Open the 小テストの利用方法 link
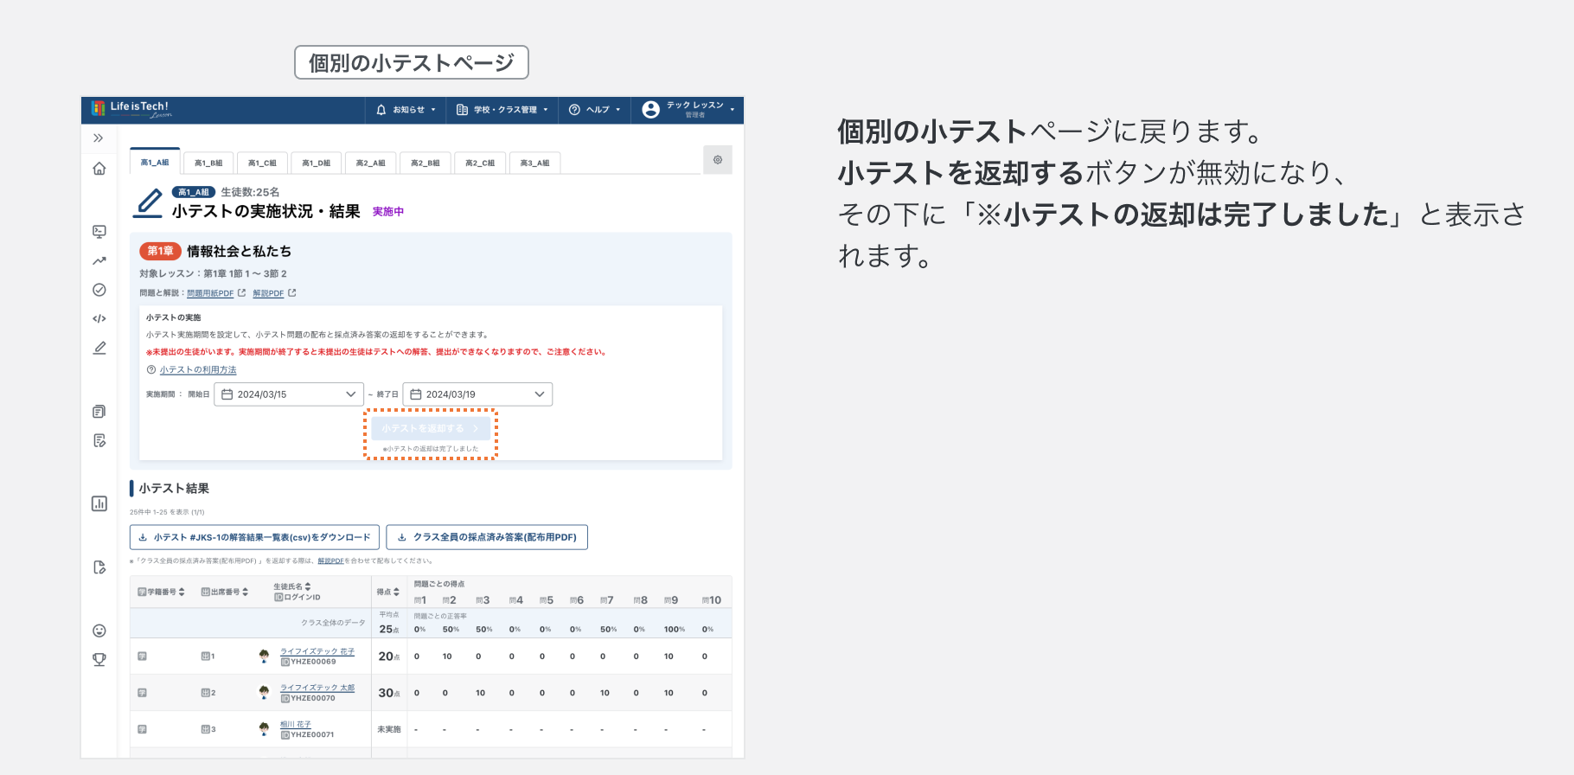The width and height of the screenshot is (1574, 775). tap(198, 370)
